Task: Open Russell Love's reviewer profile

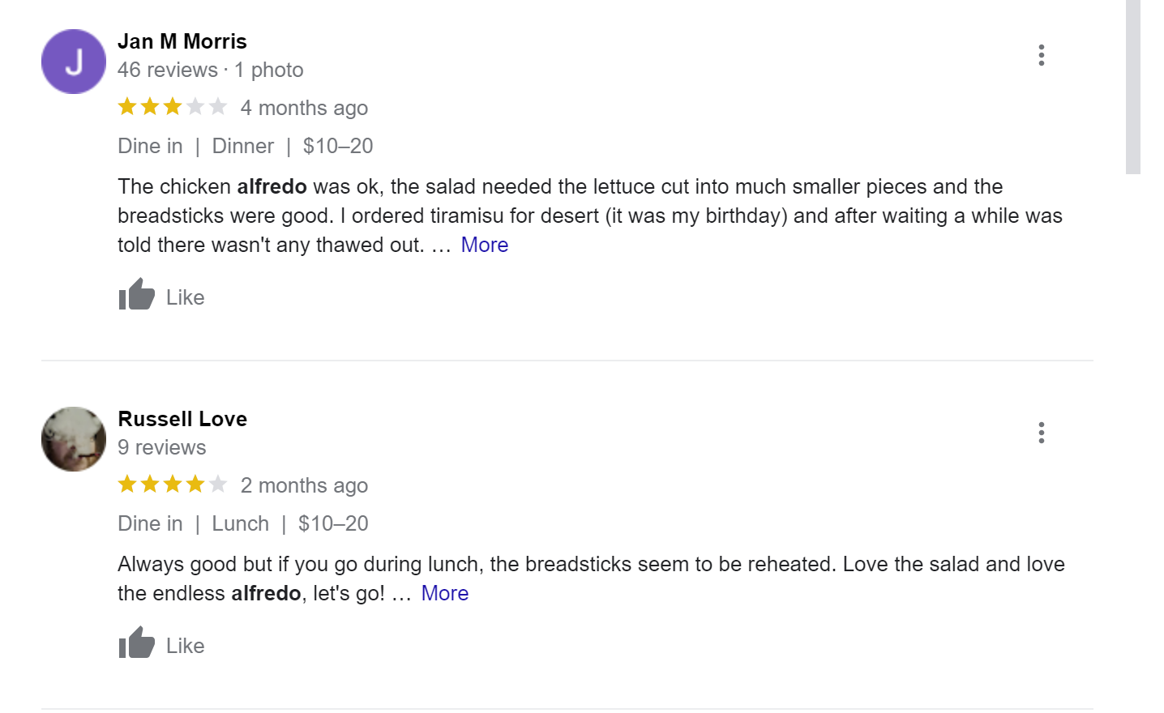Action: coord(182,419)
